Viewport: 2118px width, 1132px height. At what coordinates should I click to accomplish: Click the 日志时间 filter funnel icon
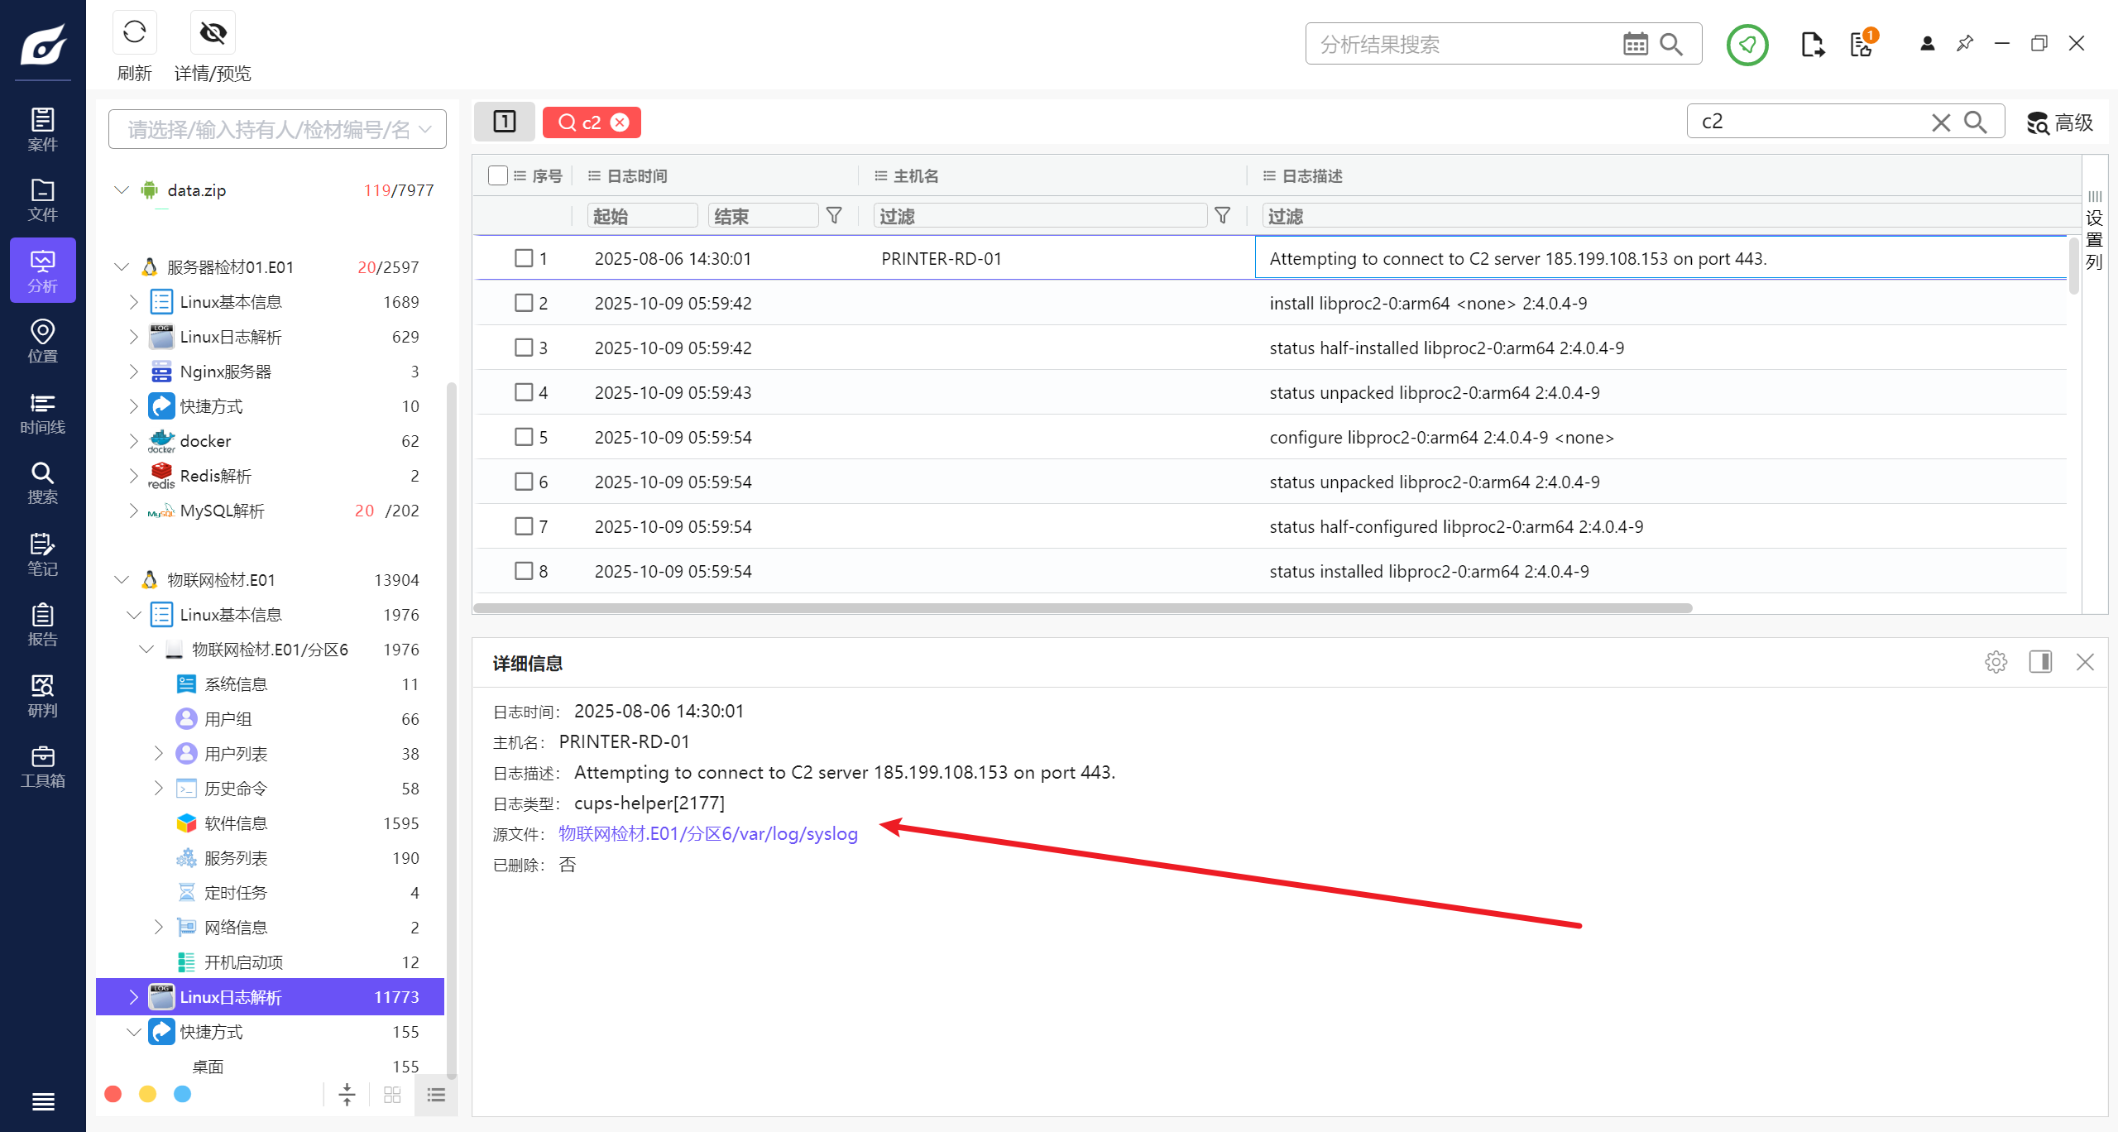pyautogui.click(x=834, y=216)
